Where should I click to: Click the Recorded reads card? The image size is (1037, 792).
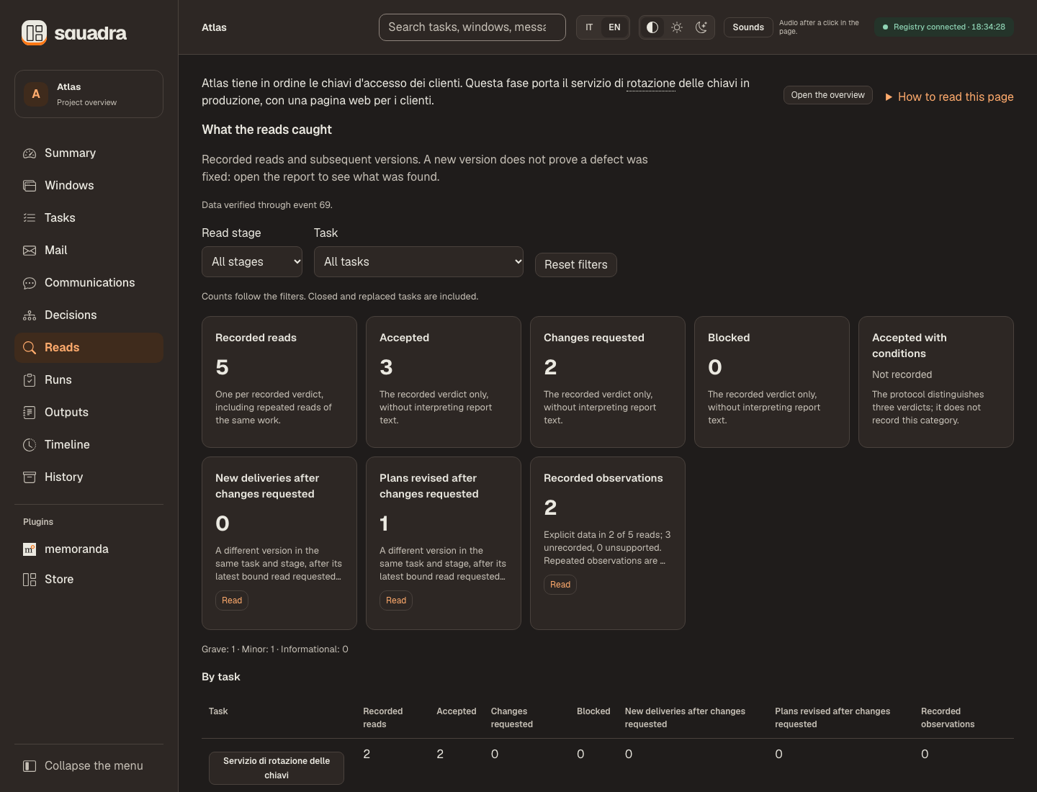(279, 382)
